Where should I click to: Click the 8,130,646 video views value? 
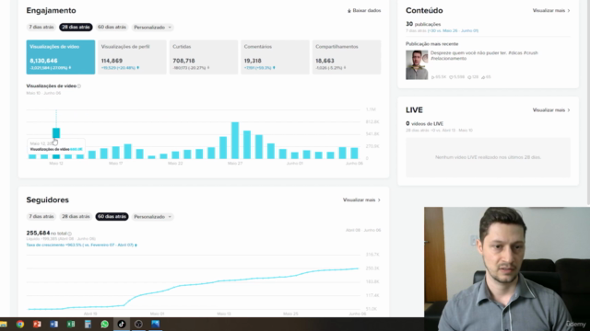(43, 61)
